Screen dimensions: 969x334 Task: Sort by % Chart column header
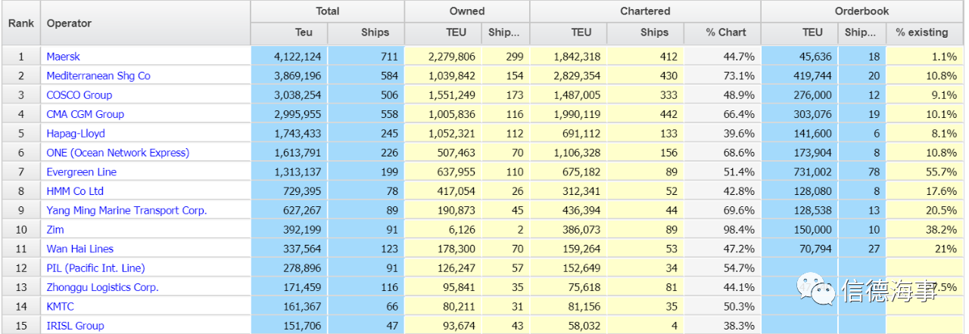pyautogui.click(x=722, y=32)
